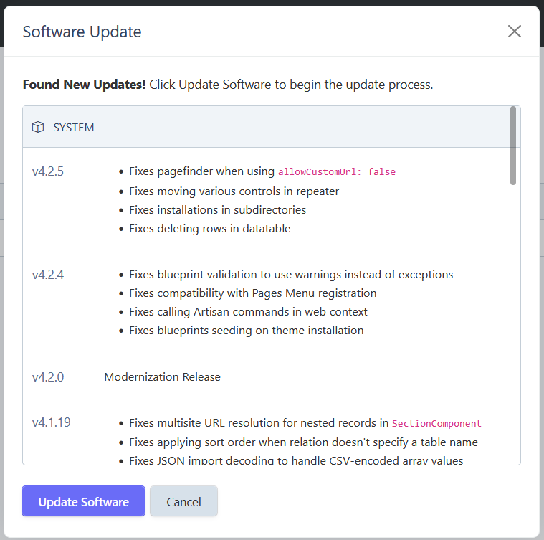Click "Fixes blueprints seeding on theme installation"
544x540 pixels.
click(x=246, y=331)
